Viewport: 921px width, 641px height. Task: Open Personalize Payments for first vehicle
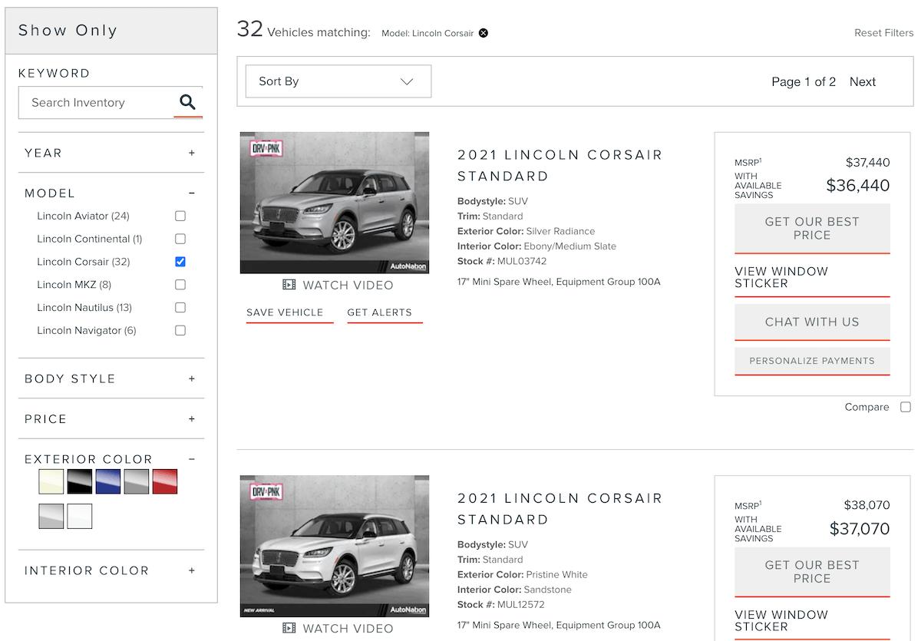812,361
